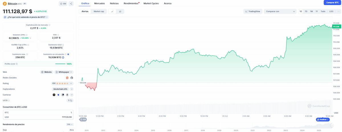Screen dimensions: 342x132
Task: Toggle LOG scale on chart
Action: click(x=331, y=11)
